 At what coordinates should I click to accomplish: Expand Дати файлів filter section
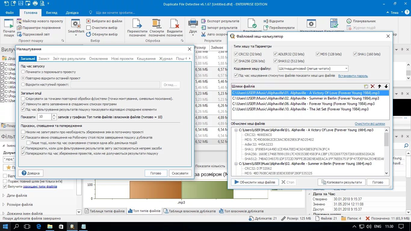4,196
